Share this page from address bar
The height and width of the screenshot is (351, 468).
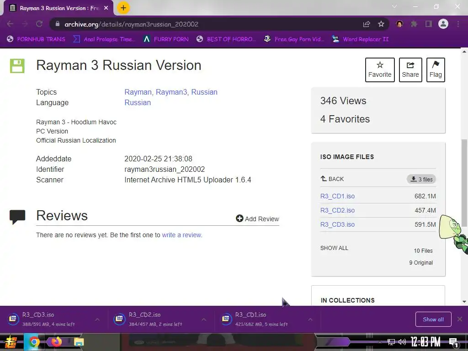[367, 24]
